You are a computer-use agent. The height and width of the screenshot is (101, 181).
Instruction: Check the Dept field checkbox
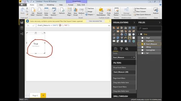coord(142,38)
